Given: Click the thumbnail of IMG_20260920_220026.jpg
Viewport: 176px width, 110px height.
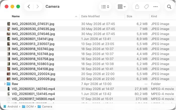Looking at the screenshot, I should (9, 79).
